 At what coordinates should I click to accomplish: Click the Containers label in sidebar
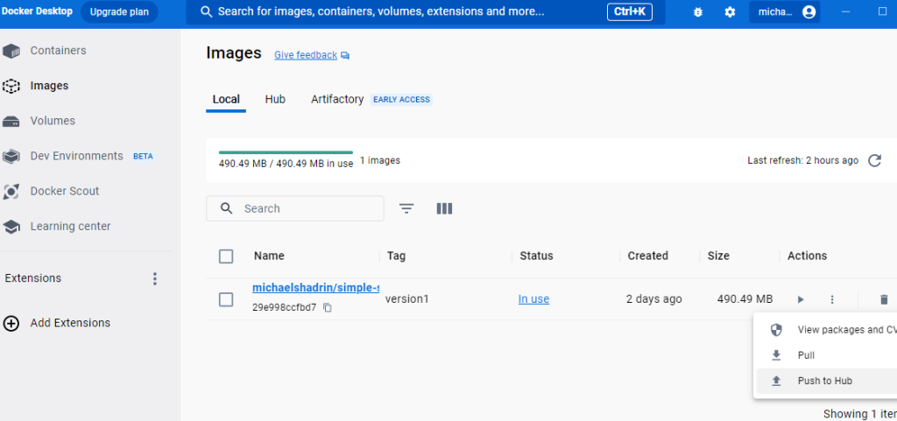coord(59,51)
